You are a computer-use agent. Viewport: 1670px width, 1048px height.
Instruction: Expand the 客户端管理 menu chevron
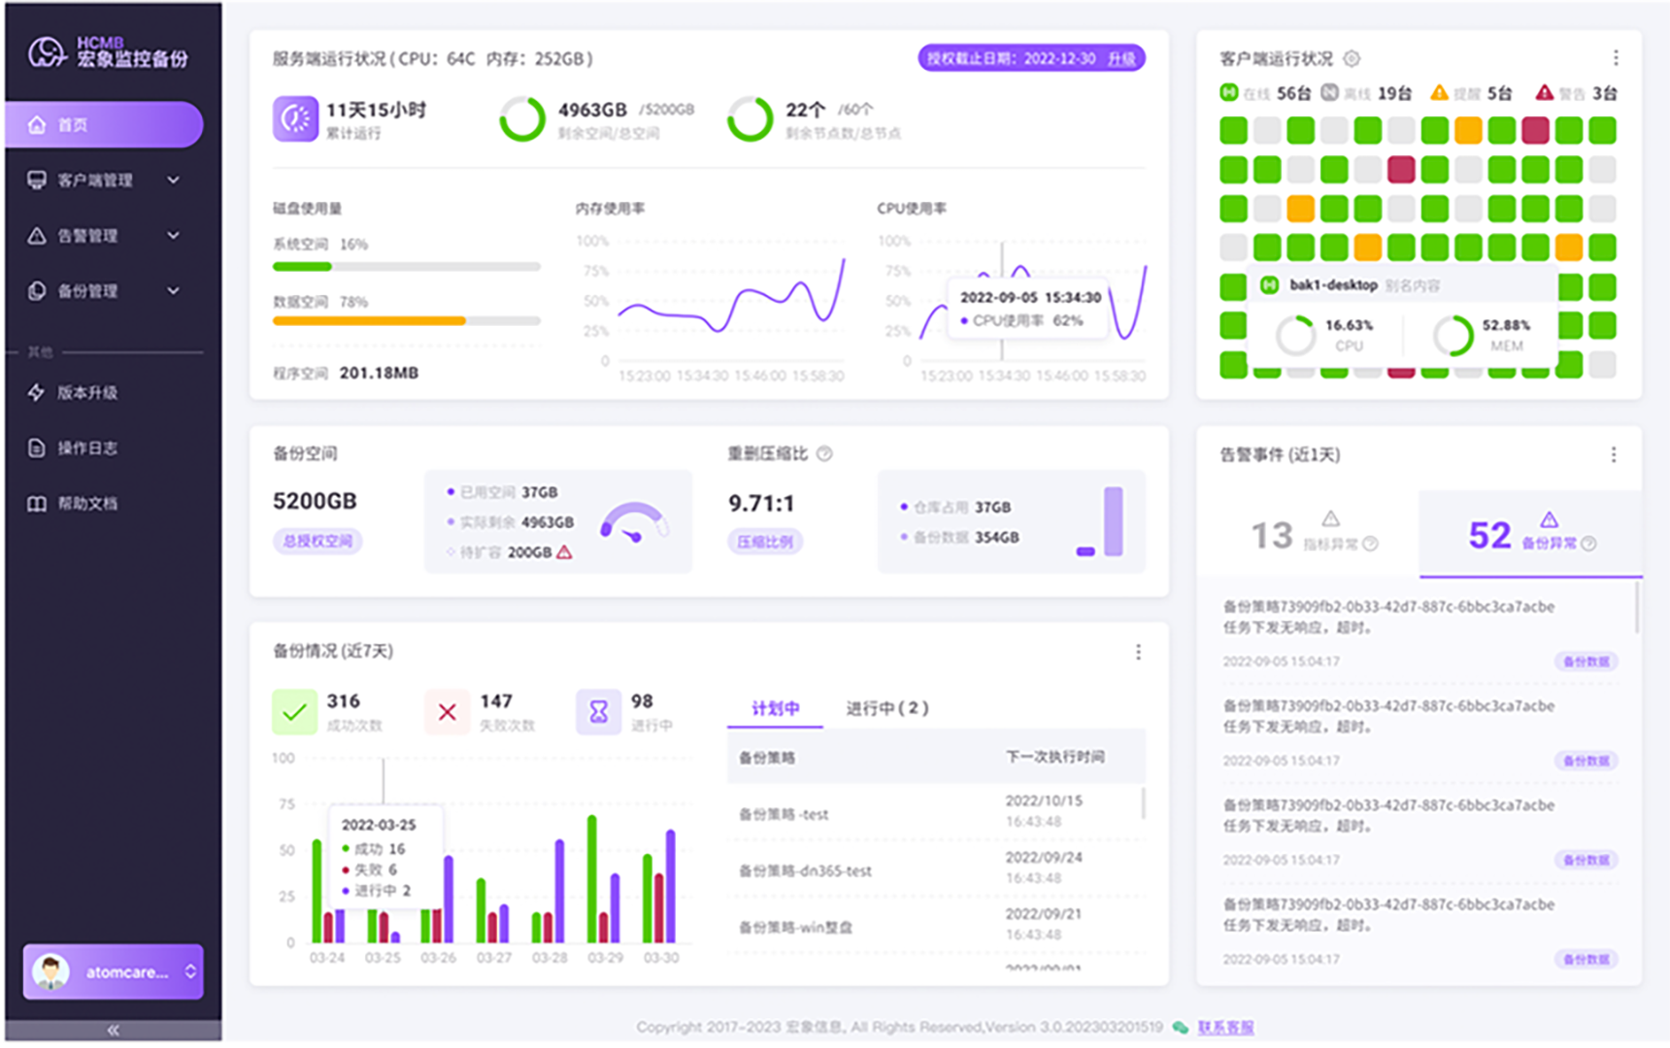[x=174, y=180]
